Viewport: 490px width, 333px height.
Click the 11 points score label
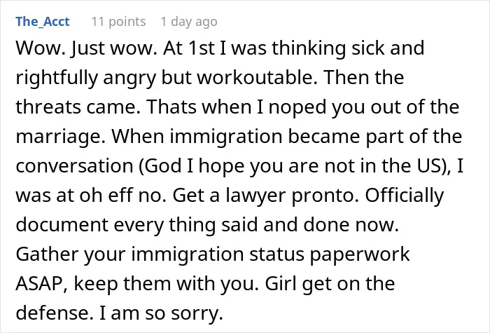tap(118, 22)
